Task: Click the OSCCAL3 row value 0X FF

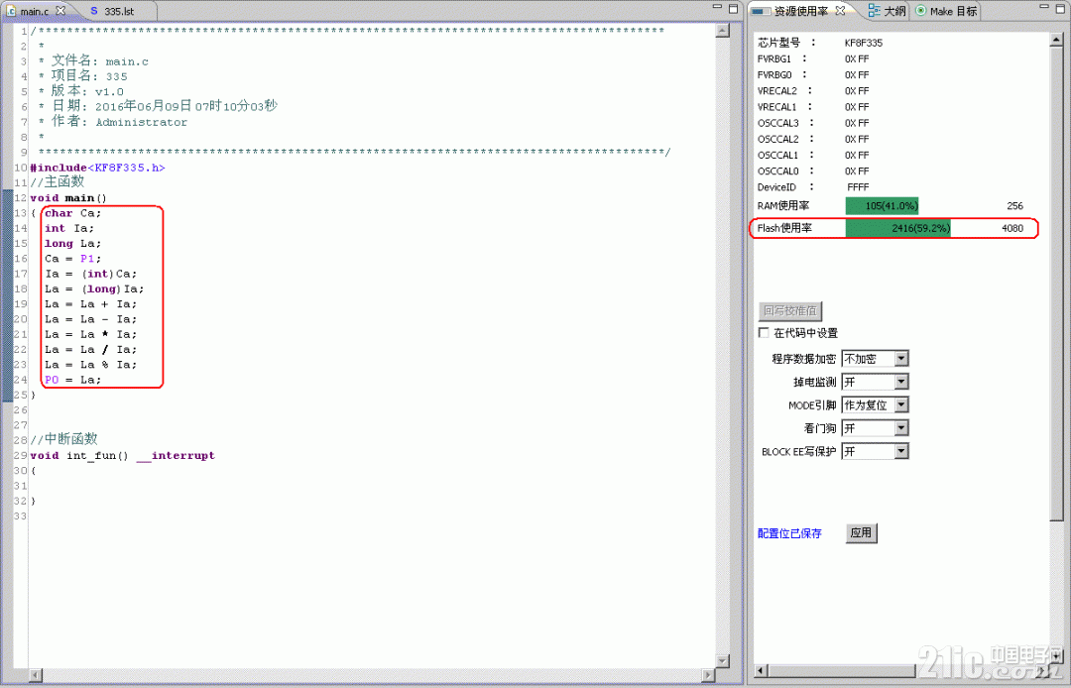Action: tap(857, 123)
